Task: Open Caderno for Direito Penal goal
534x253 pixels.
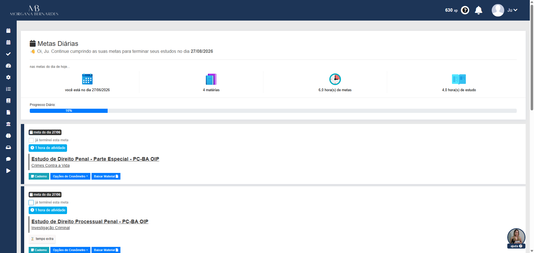Action: tap(39, 176)
